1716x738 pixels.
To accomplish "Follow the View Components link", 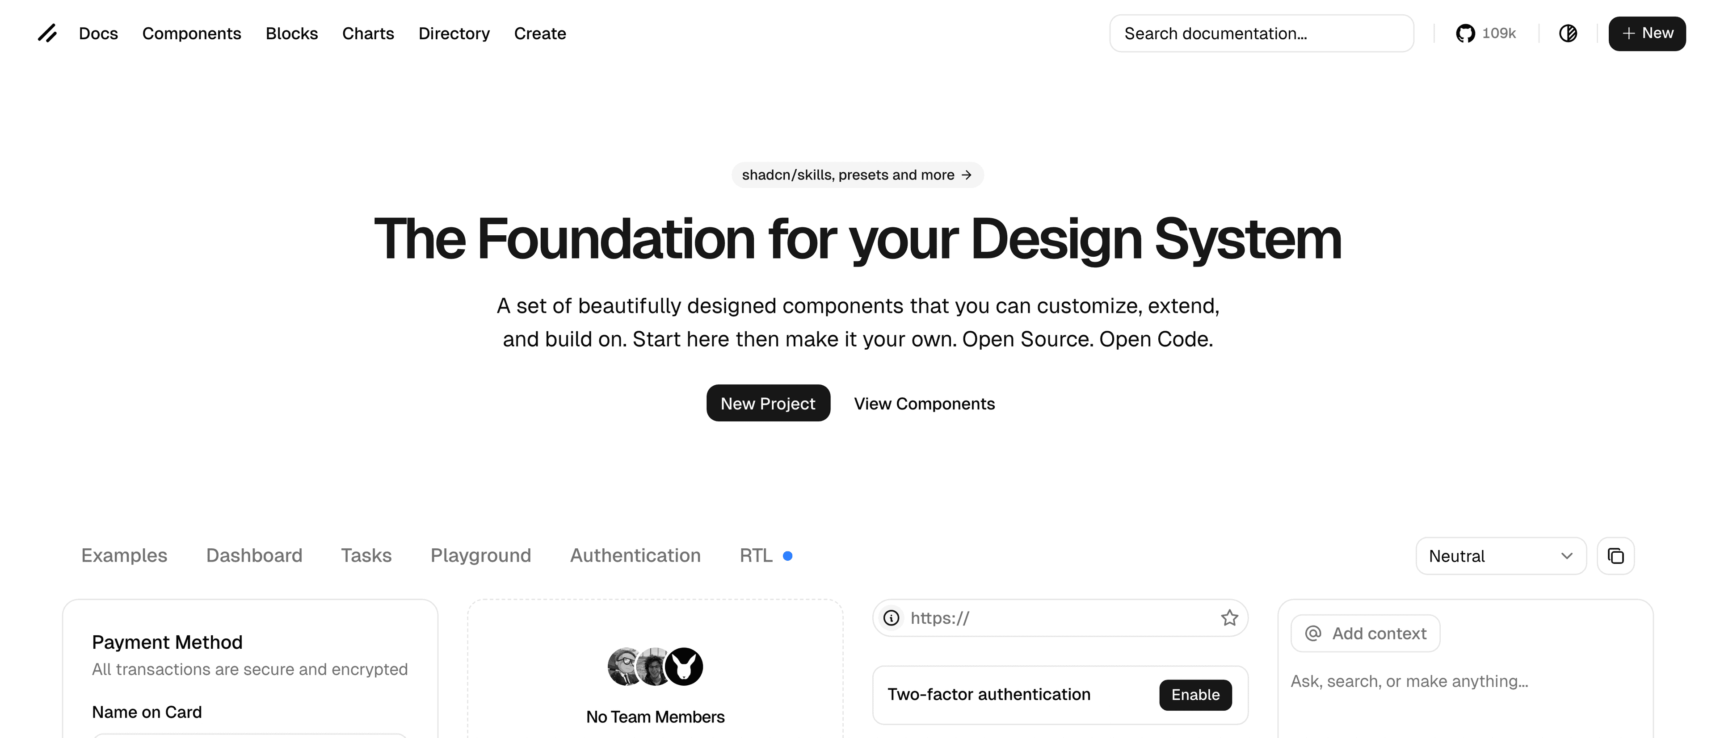I will 924,403.
